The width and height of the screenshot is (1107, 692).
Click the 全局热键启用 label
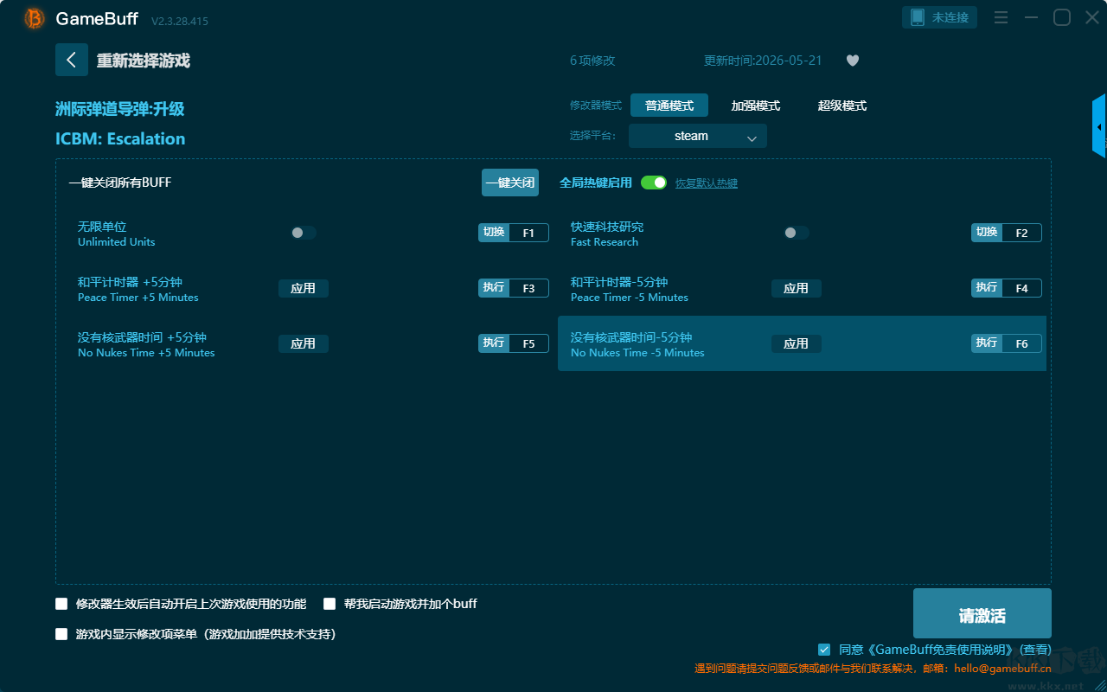click(596, 183)
